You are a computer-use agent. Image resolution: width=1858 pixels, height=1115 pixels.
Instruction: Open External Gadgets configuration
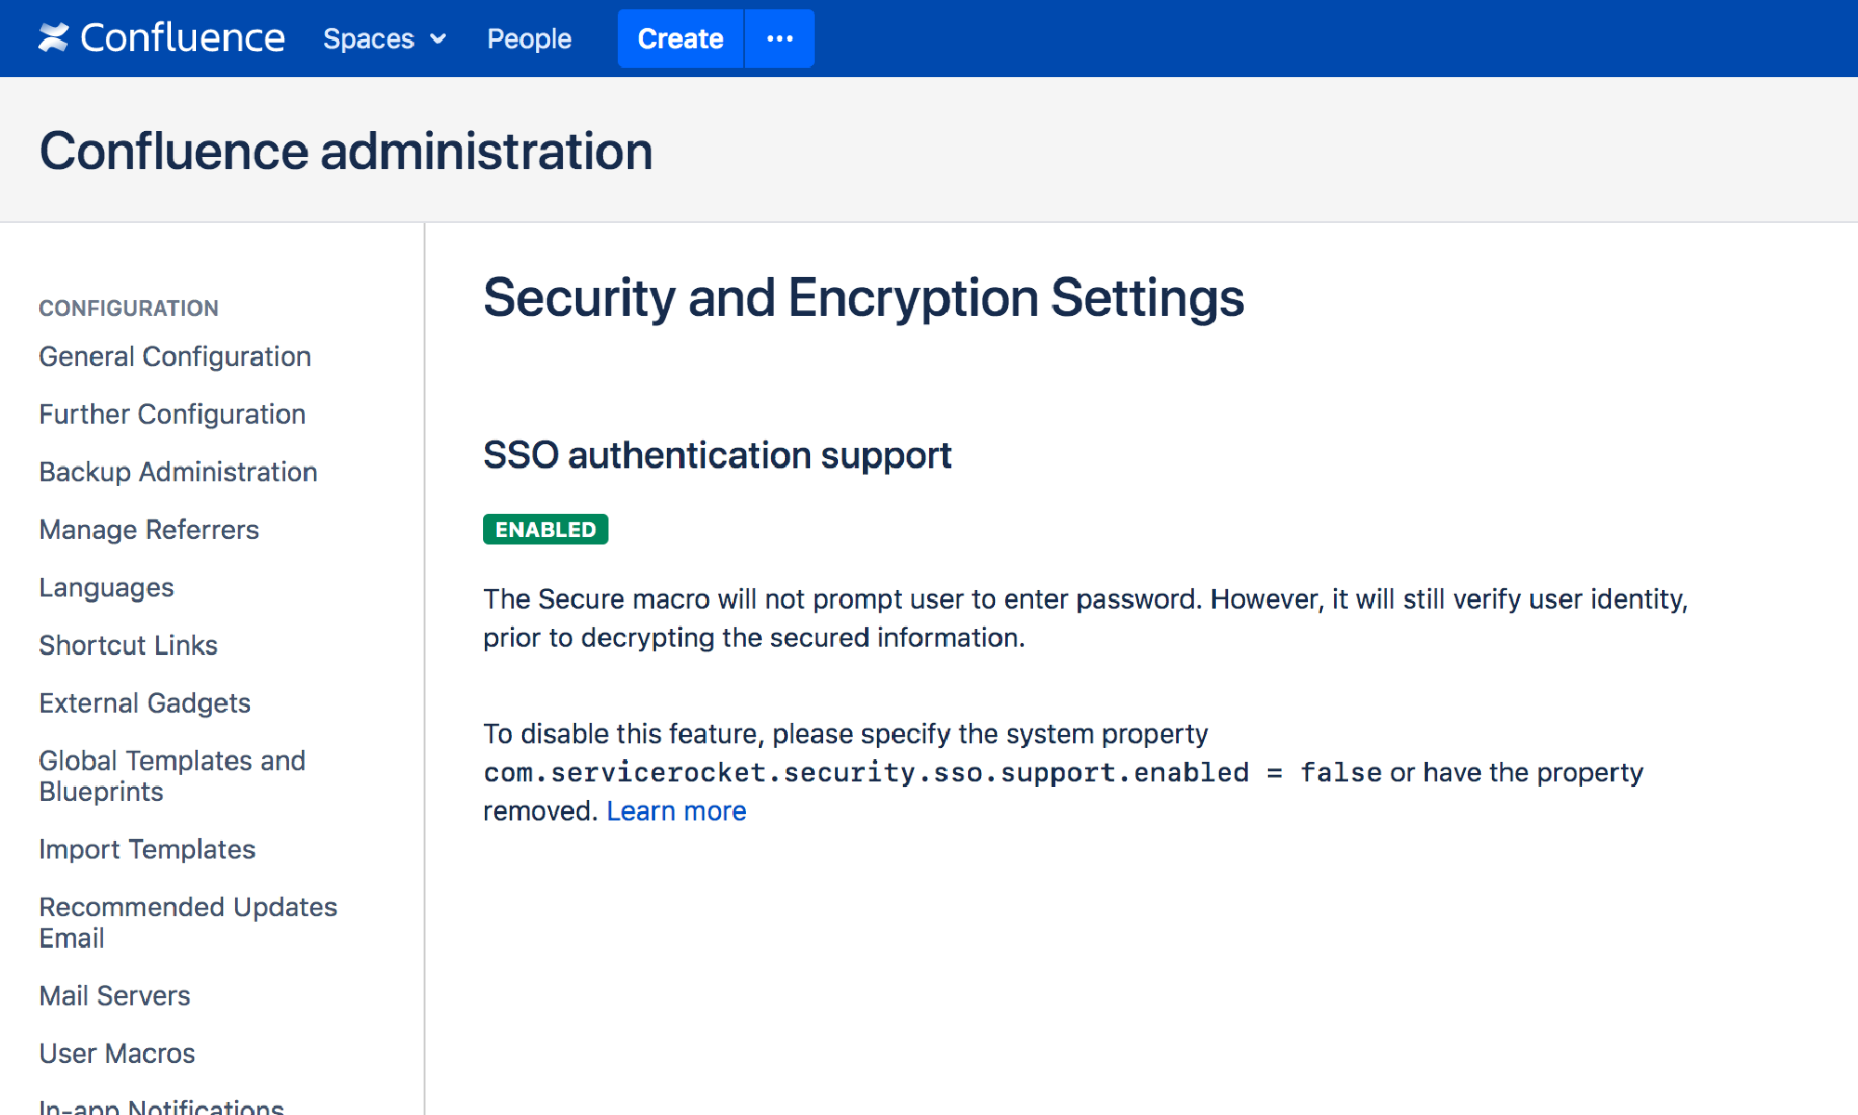pos(145,702)
